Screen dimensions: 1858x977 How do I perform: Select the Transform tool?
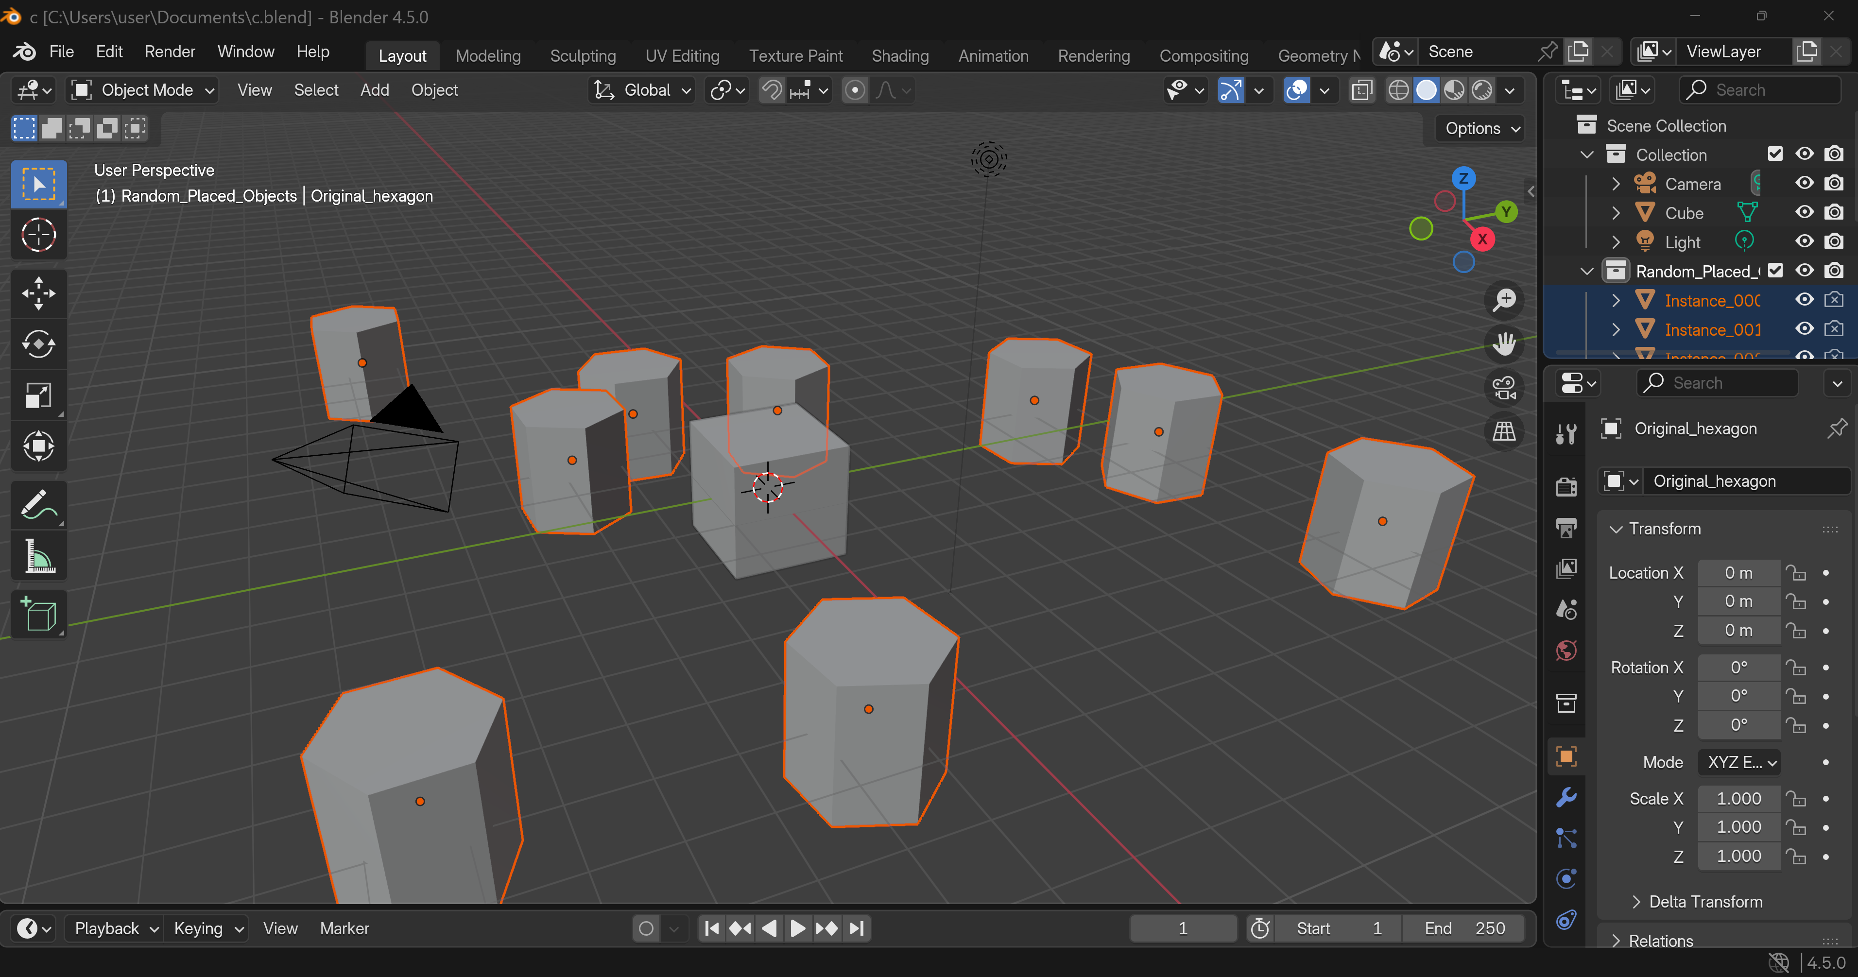[x=39, y=446]
